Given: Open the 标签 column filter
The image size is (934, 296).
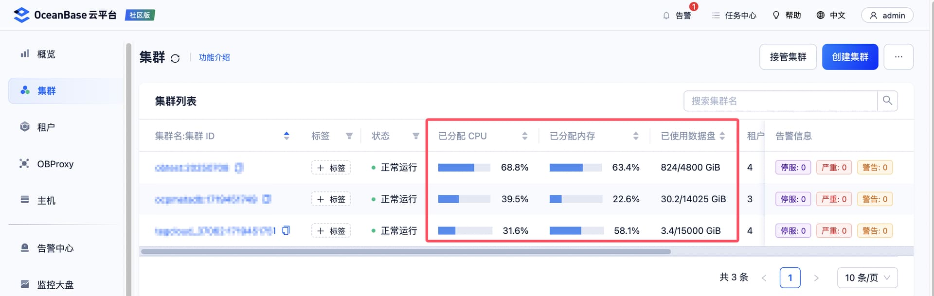Looking at the screenshot, I should [349, 136].
